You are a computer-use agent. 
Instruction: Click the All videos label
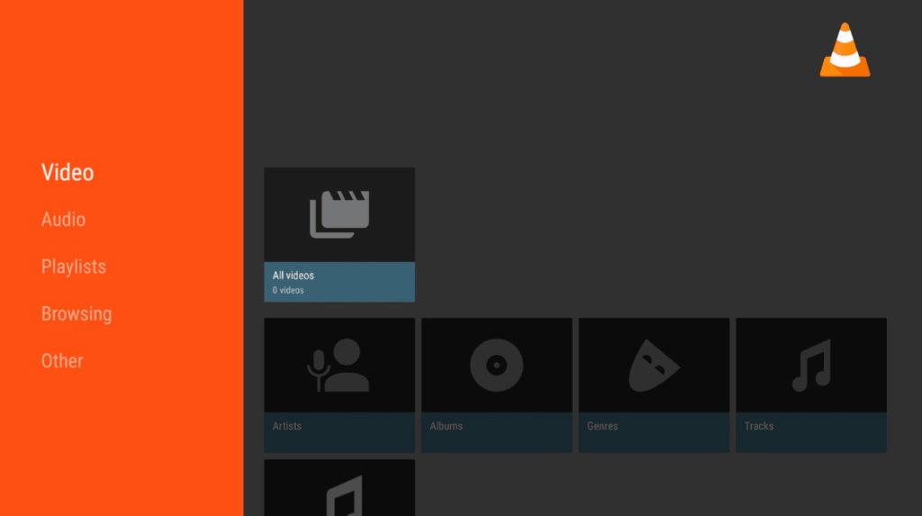point(293,276)
